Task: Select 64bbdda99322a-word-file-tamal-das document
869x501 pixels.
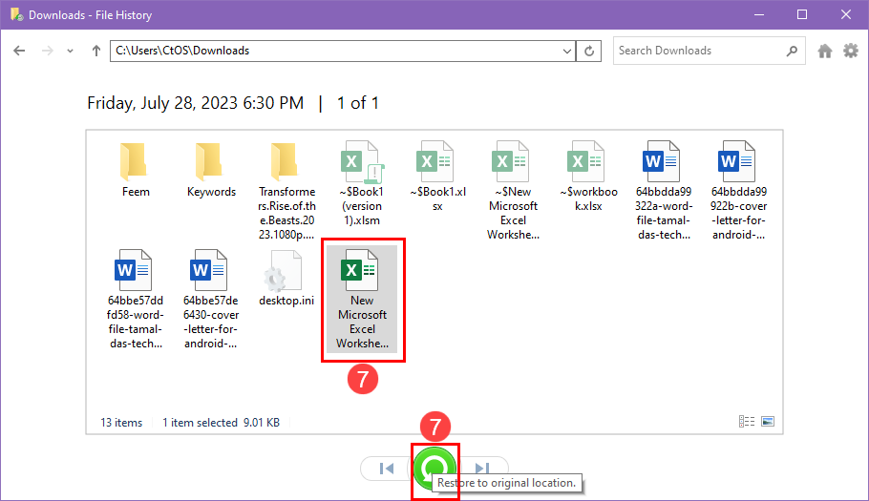Action: 664,190
